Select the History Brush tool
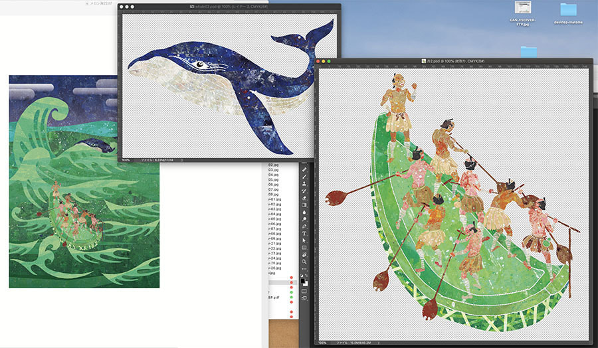Screen dimensions: 598x348 304,191
